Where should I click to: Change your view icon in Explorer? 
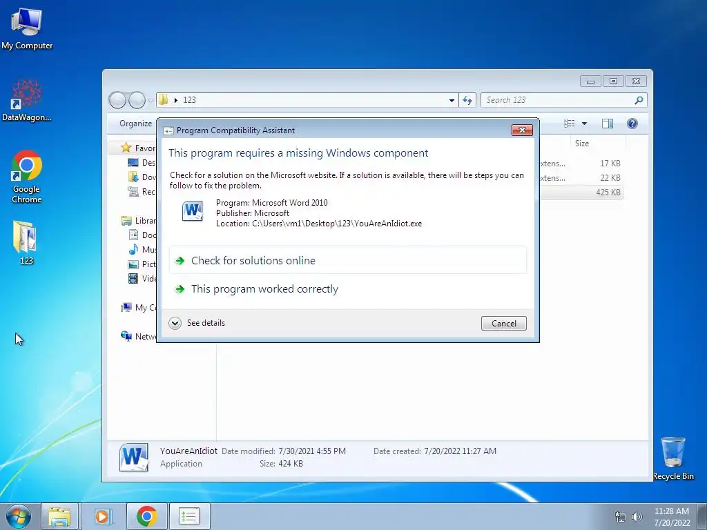(x=570, y=124)
